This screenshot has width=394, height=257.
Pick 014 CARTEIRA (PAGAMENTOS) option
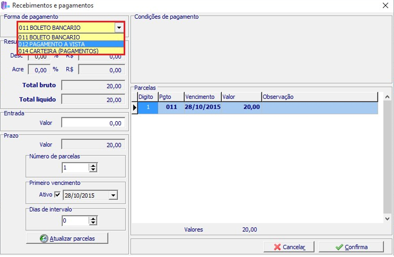click(x=71, y=51)
